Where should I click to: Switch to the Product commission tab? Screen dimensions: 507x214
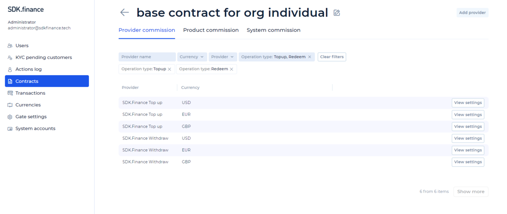(x=211, y=30)
